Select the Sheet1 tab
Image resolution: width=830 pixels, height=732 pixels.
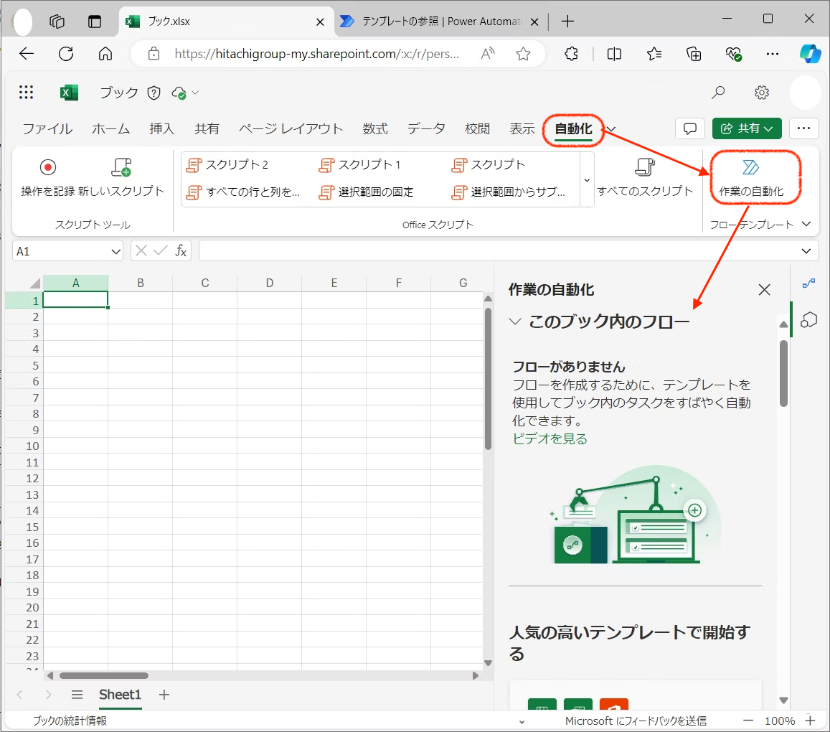[x=120, y=695]
